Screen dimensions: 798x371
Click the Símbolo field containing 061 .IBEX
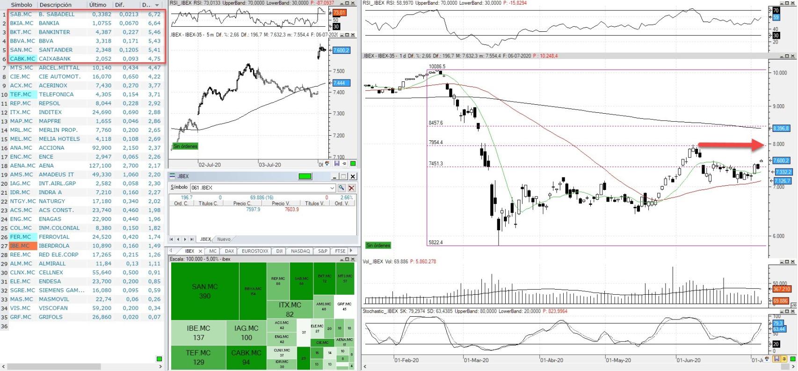(x=262, y=188)
